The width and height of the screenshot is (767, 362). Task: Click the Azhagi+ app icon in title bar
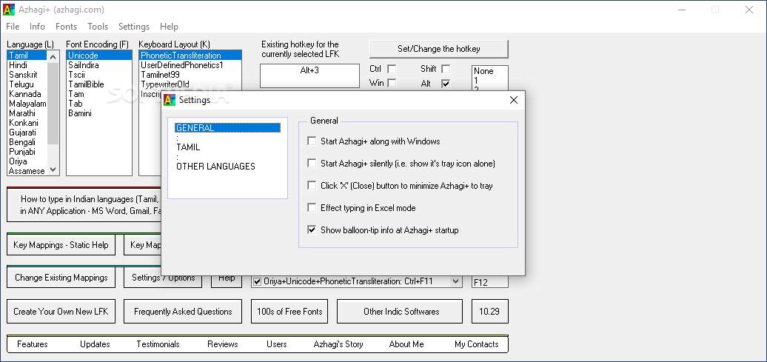9,10
